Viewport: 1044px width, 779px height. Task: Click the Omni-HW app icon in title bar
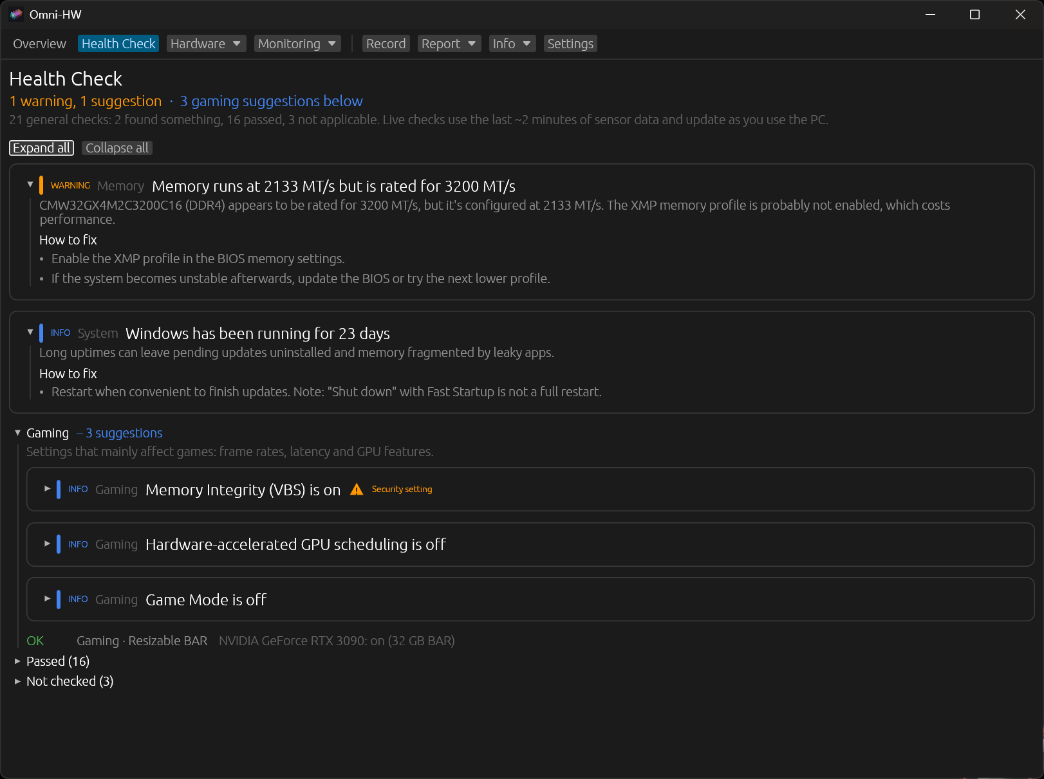click(x=16, y=14)
